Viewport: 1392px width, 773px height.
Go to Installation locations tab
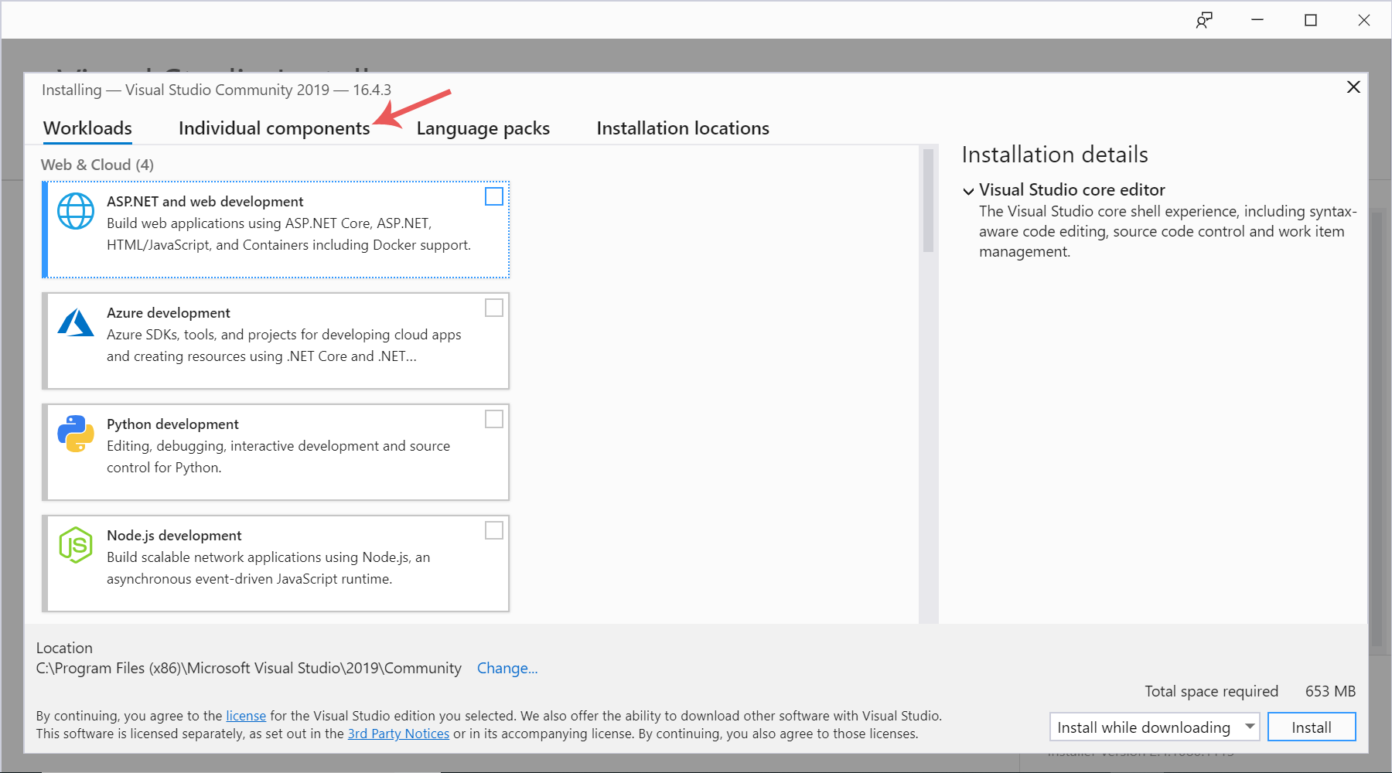coord(682,128)
